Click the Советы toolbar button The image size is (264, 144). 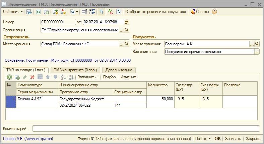coord(200,12)
